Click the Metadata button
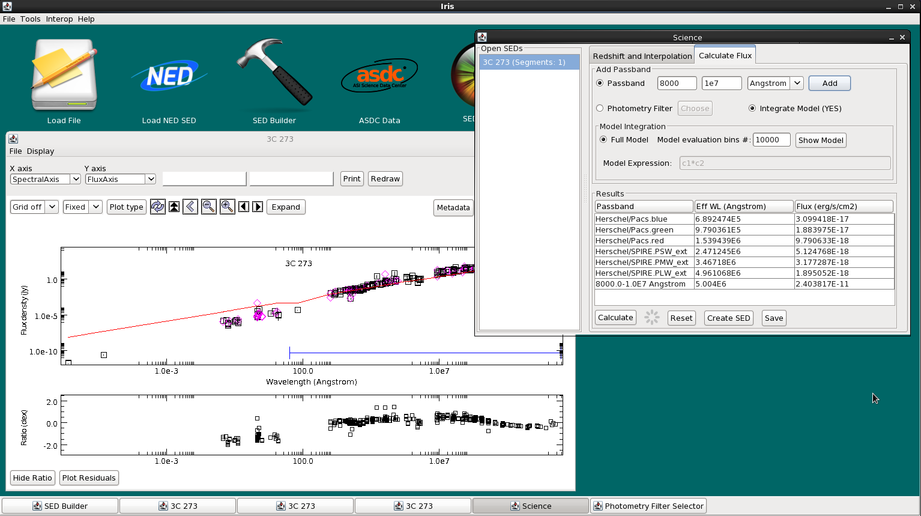Image resolution: width=921 pixels, height=516 pixels. tap(453, 208)
